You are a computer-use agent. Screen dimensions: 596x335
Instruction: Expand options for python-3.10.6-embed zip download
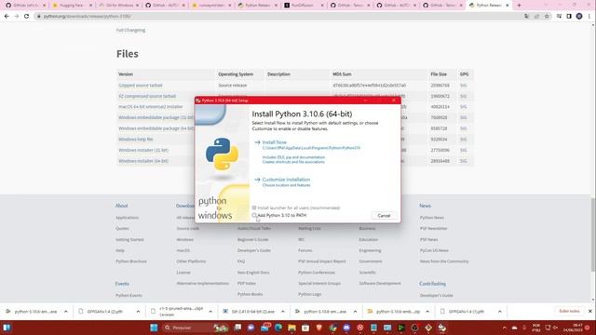point(427,312)
